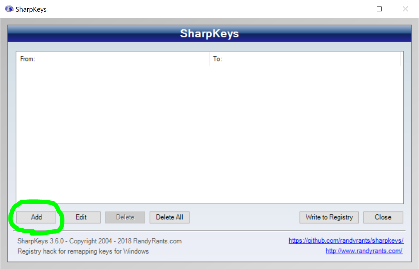419x269 pixels.
Task: Click the SharpKeys title bar app icon
Action: 9,9
